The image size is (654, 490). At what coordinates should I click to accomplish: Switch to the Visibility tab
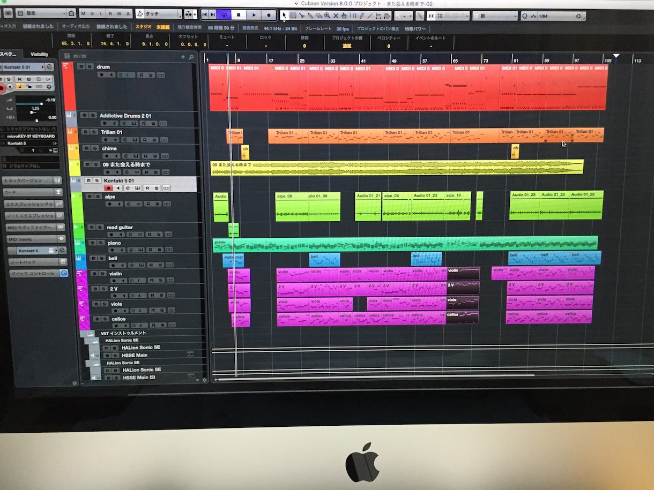coord(39,54)
